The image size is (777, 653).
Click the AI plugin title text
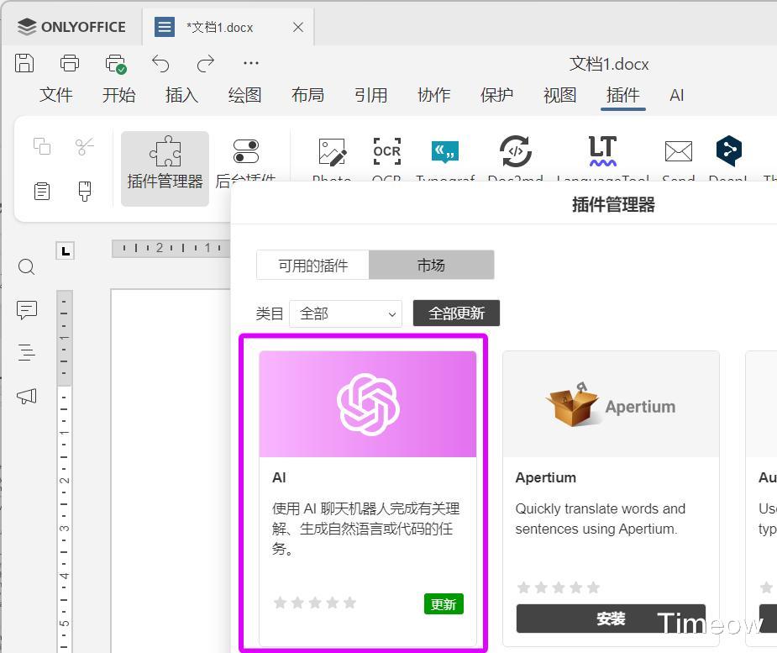279,477
